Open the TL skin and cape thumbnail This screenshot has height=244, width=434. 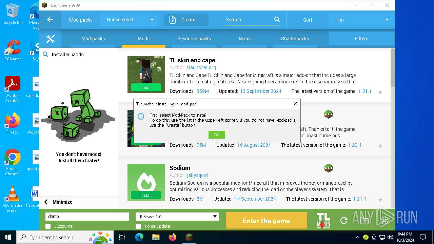(146, 75)
